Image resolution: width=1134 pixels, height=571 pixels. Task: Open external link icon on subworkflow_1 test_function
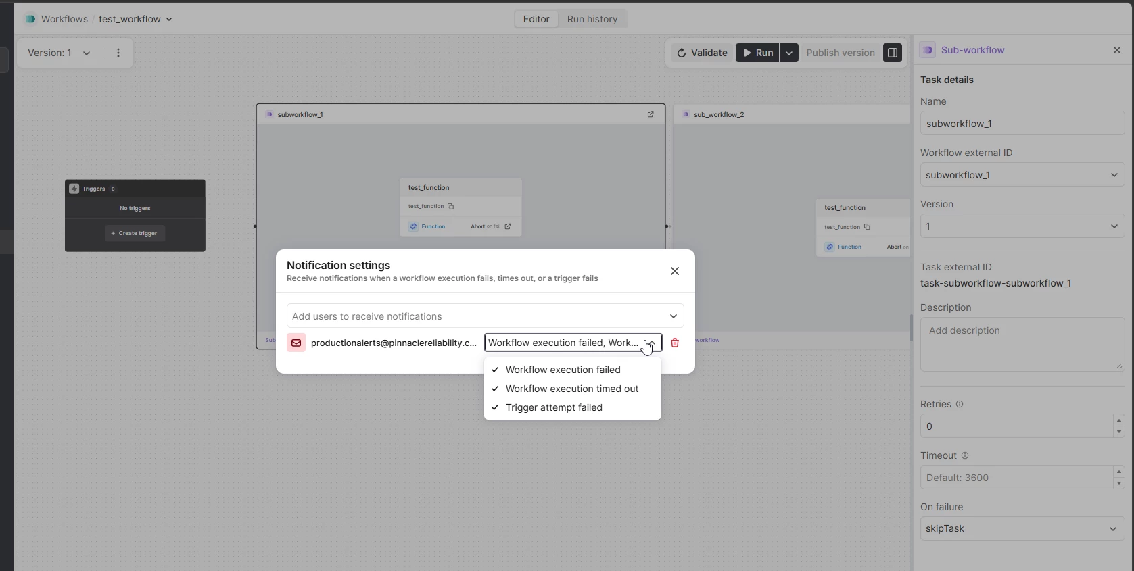[508, 226]
